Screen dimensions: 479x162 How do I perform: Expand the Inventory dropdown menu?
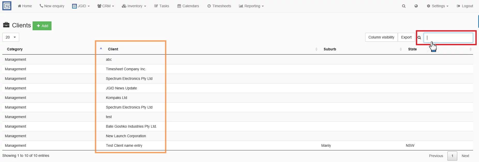click(134, 6)
